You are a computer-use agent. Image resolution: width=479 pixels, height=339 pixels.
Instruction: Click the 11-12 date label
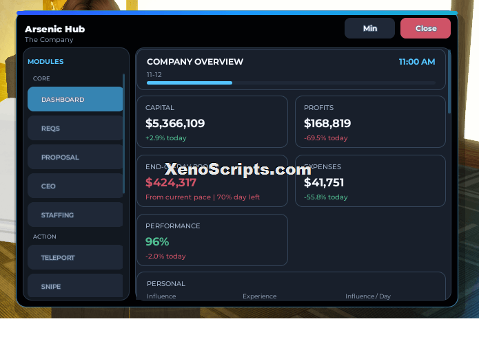(x=154, y=75)
